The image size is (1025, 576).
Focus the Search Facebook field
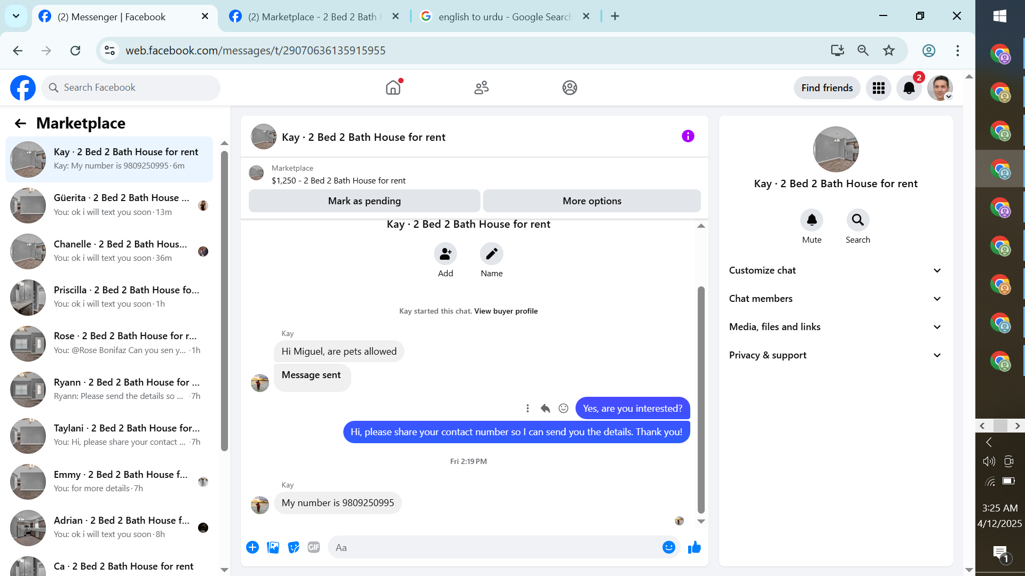(x=131, y=88)
